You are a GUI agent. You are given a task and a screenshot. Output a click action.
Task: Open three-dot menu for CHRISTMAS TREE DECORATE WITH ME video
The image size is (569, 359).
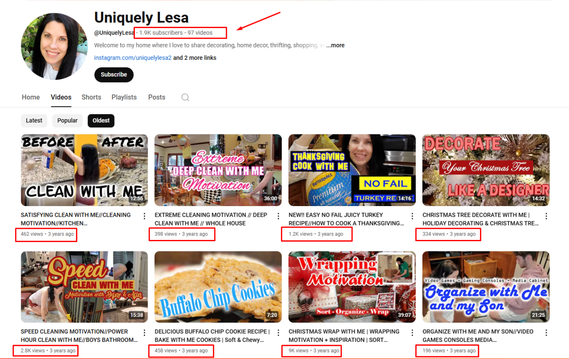click(x=546, y=216)
